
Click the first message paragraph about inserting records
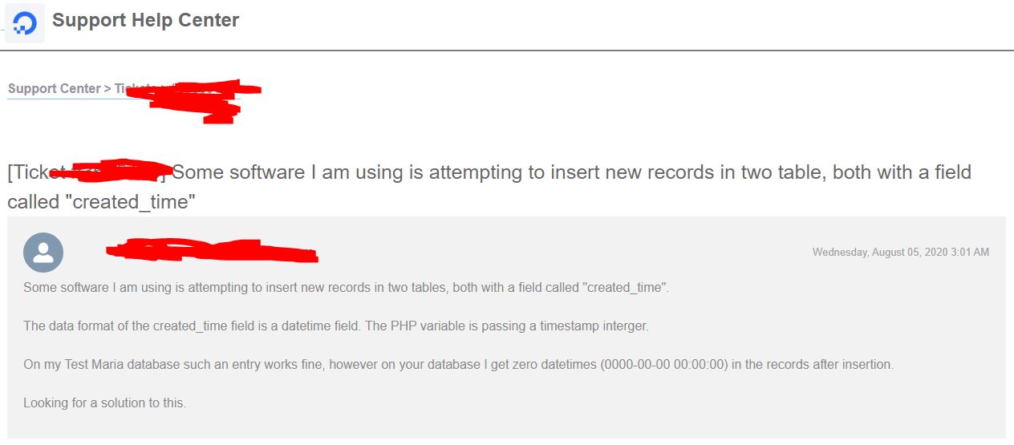point(346,287)
